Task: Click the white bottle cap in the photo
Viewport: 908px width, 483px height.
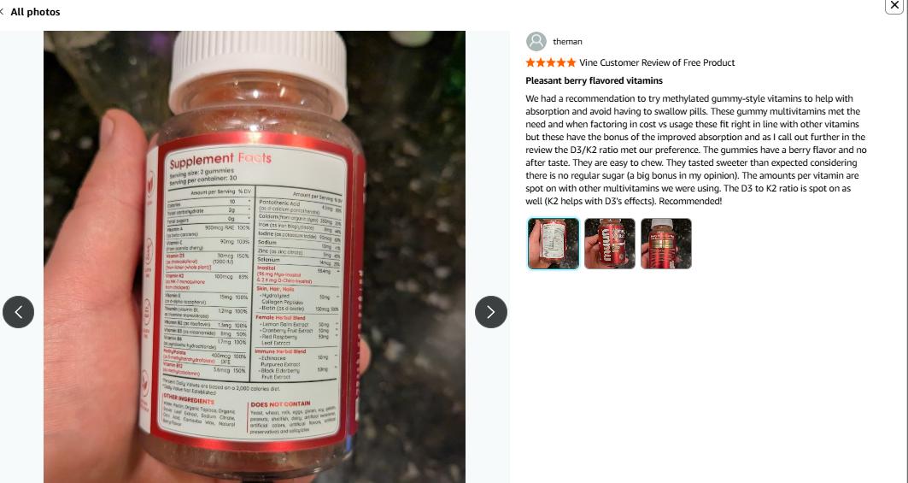Action: (258, 71)
